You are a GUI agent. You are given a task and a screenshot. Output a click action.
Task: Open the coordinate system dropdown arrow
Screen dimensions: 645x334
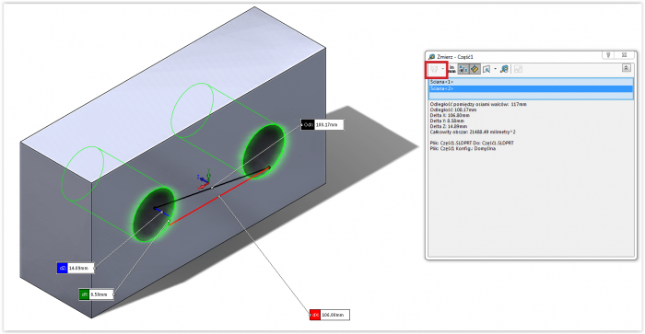(x=496, y=69)
